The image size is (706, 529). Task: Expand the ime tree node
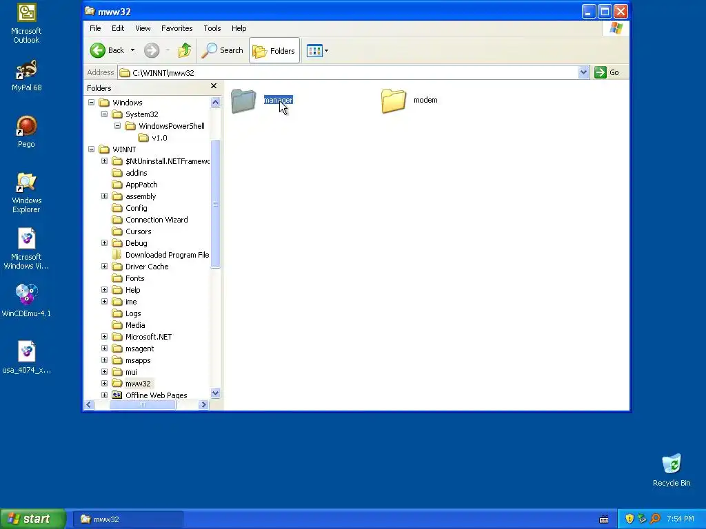click(105, 302)
